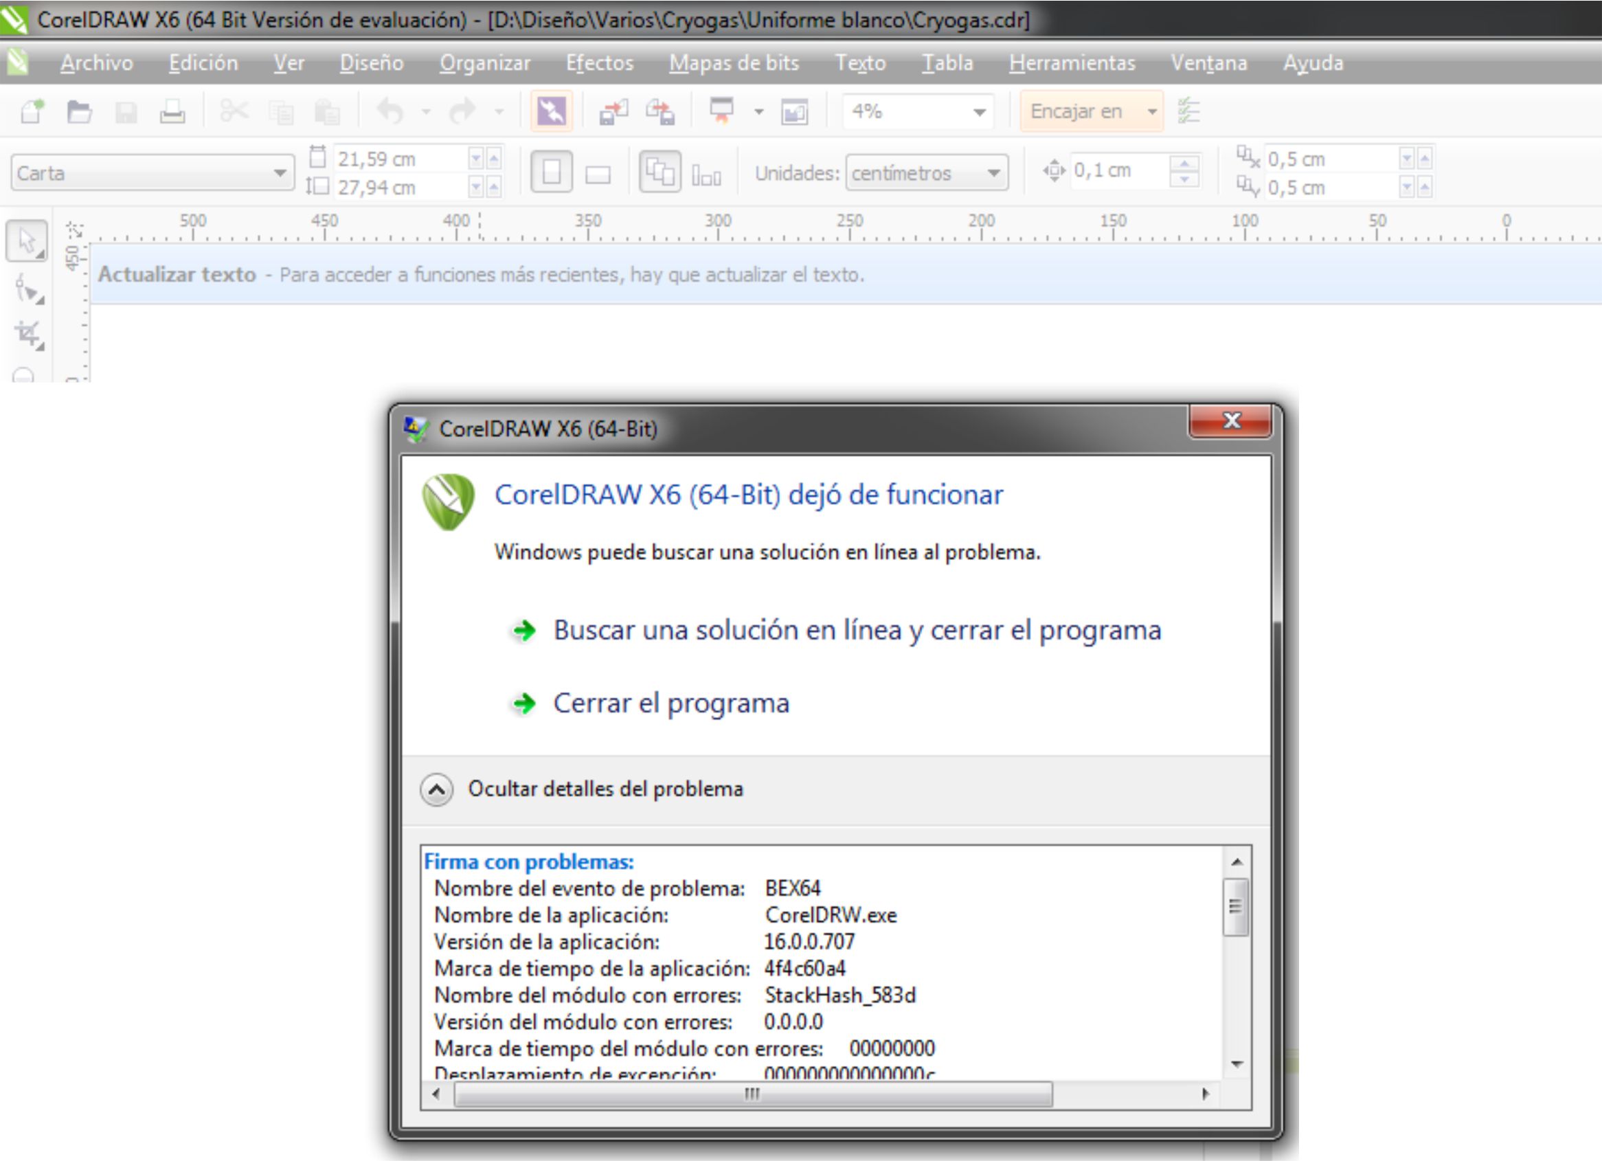Viewport: 1602px width, 1161px height.
Task: Open the Efectos menu
Action: point(599,63)
